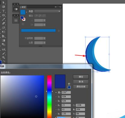Screen dimensions: 125x118
Task: Click the rainbow hue slider strip
Action: coord(49,96)
